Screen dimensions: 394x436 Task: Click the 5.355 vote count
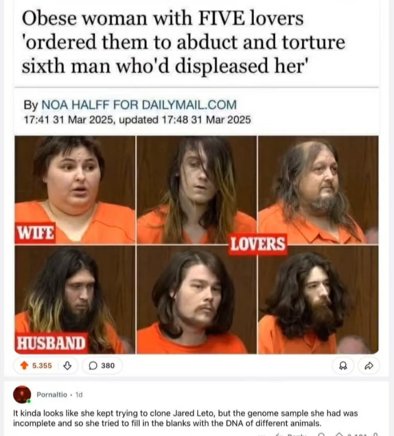(42, 365)
